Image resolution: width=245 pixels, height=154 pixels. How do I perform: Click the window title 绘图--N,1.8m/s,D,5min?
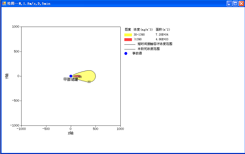click(x=29, y=4)
